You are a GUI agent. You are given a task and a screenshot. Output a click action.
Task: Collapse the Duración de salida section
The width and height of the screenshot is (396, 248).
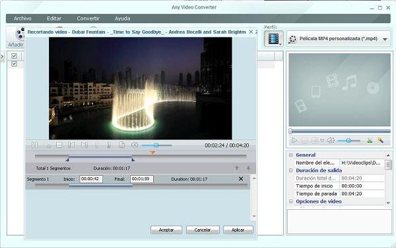(291, 170)
